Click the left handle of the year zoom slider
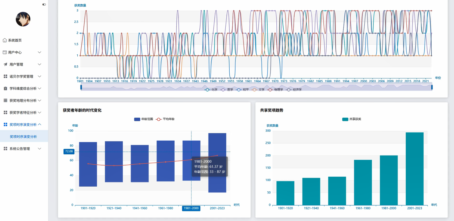Image resolution: width=454 pixels, height=221 pixels. pyautogui.click(x=81, y=87)
